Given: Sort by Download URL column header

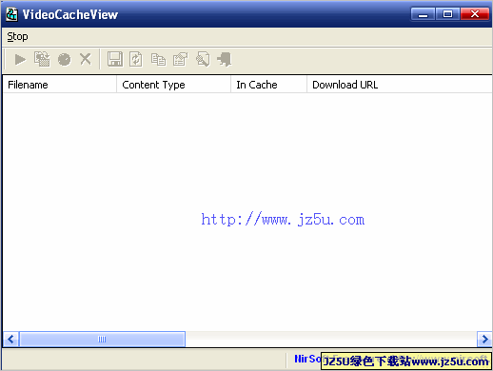Looking at the screenshot, I should tap(400, 85).
